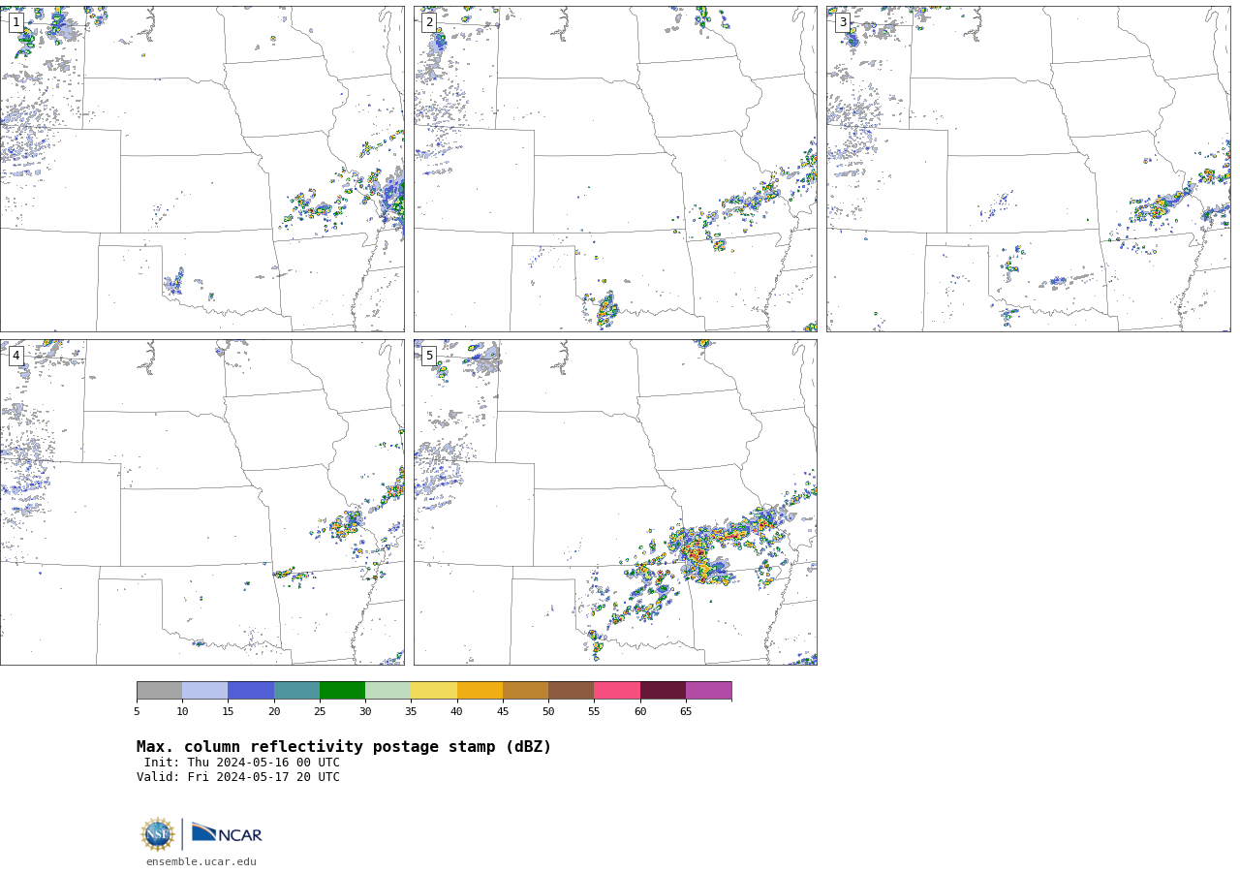The width and height of the screenshot is (1240, 873).
Task: Click the colorbar tick label 65
Action: (x=686, y=711)
